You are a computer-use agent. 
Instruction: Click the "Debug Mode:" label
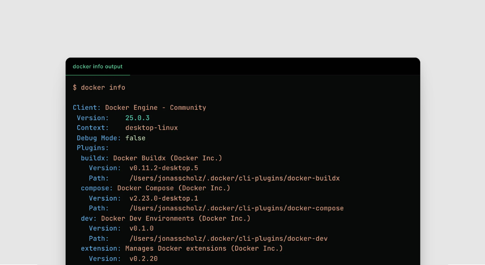[99, 138]
